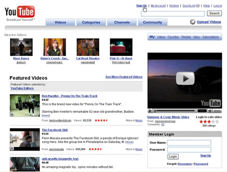Expand the Ben Kweller description with (more)
The image size is (227, 172).
(46, 115)
